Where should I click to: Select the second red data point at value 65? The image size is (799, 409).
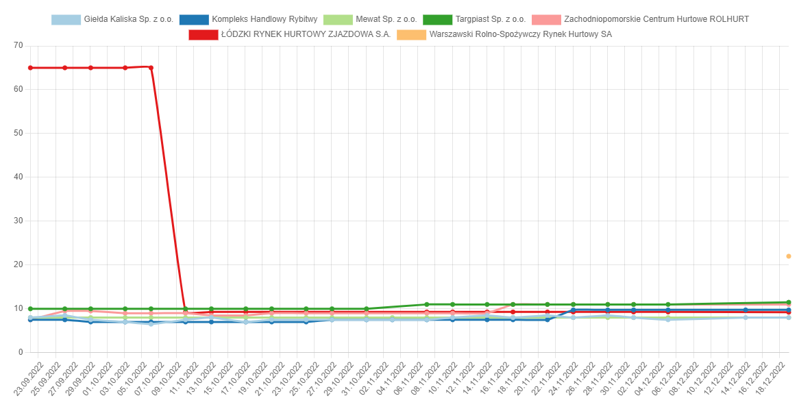64,68
